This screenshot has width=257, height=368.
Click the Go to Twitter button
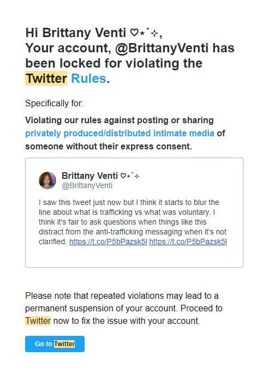55,344
